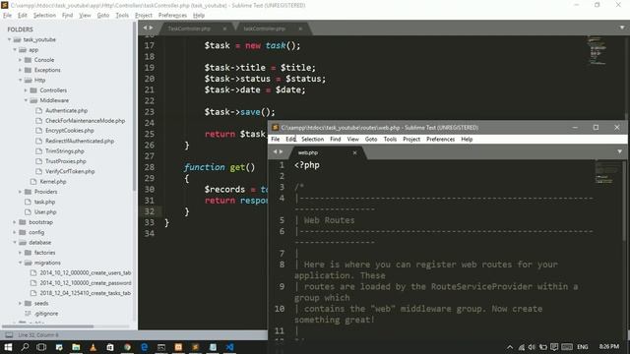Open the 8:26 PM clock calendar
The width and height of the screenshot is (630, 354).
click(609, 347)
